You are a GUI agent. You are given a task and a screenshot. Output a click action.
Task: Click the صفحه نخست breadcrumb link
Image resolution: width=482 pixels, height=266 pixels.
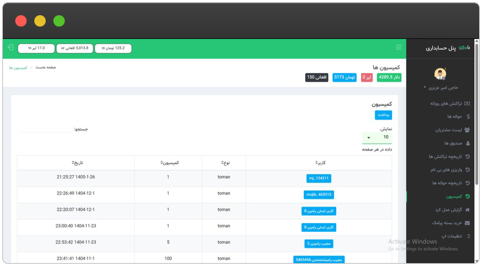tap(46, 67)
